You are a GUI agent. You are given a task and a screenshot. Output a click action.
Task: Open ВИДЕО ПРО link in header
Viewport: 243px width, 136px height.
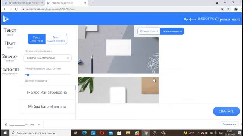206,19
